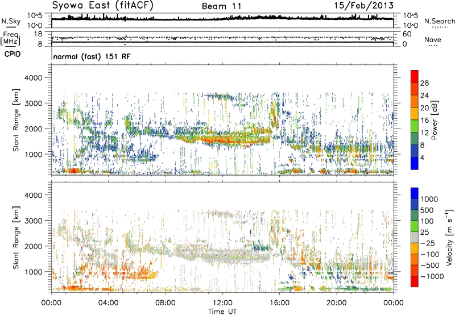This screenshot has height=315, width=455.
Task: Click the 'CPID' row label
Action: point(13,54)
